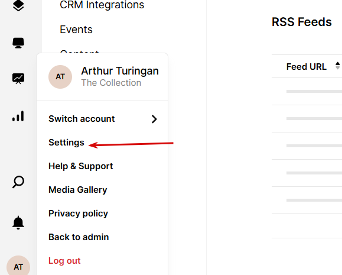
Task: Click the red Log out option
Action: point(64,261)
